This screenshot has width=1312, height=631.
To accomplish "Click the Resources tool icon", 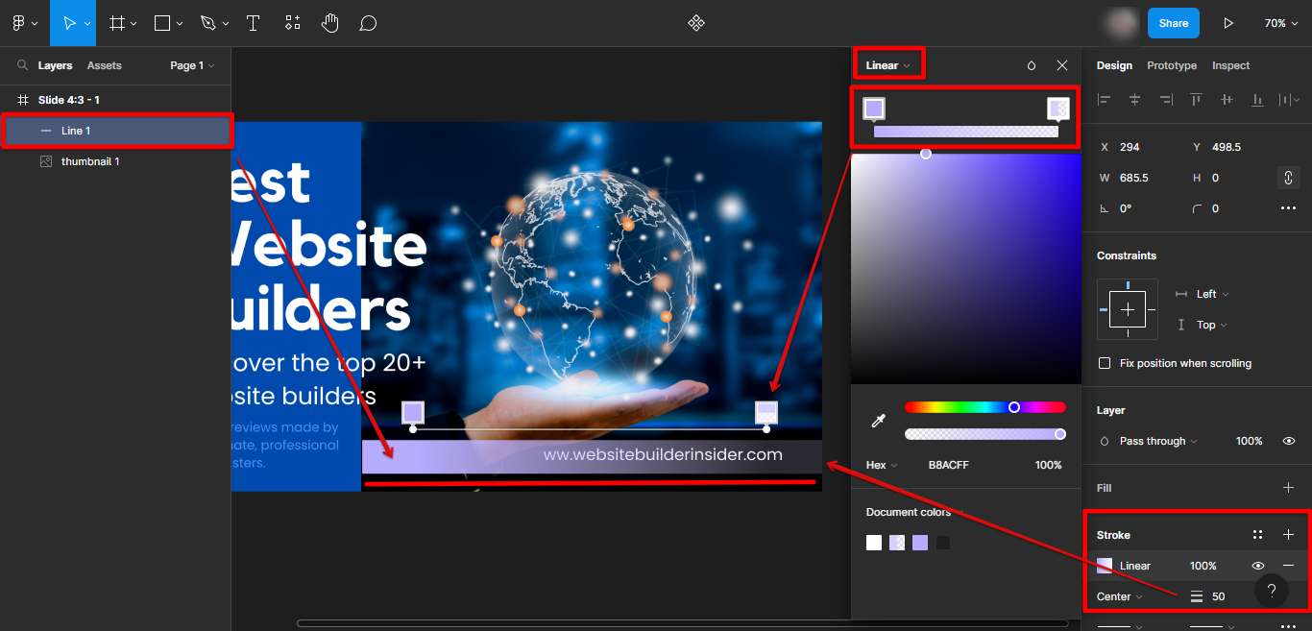I will pos(292,23).
